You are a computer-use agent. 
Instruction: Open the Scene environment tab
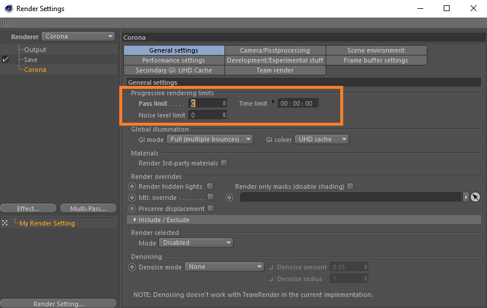tap(376, 50)
